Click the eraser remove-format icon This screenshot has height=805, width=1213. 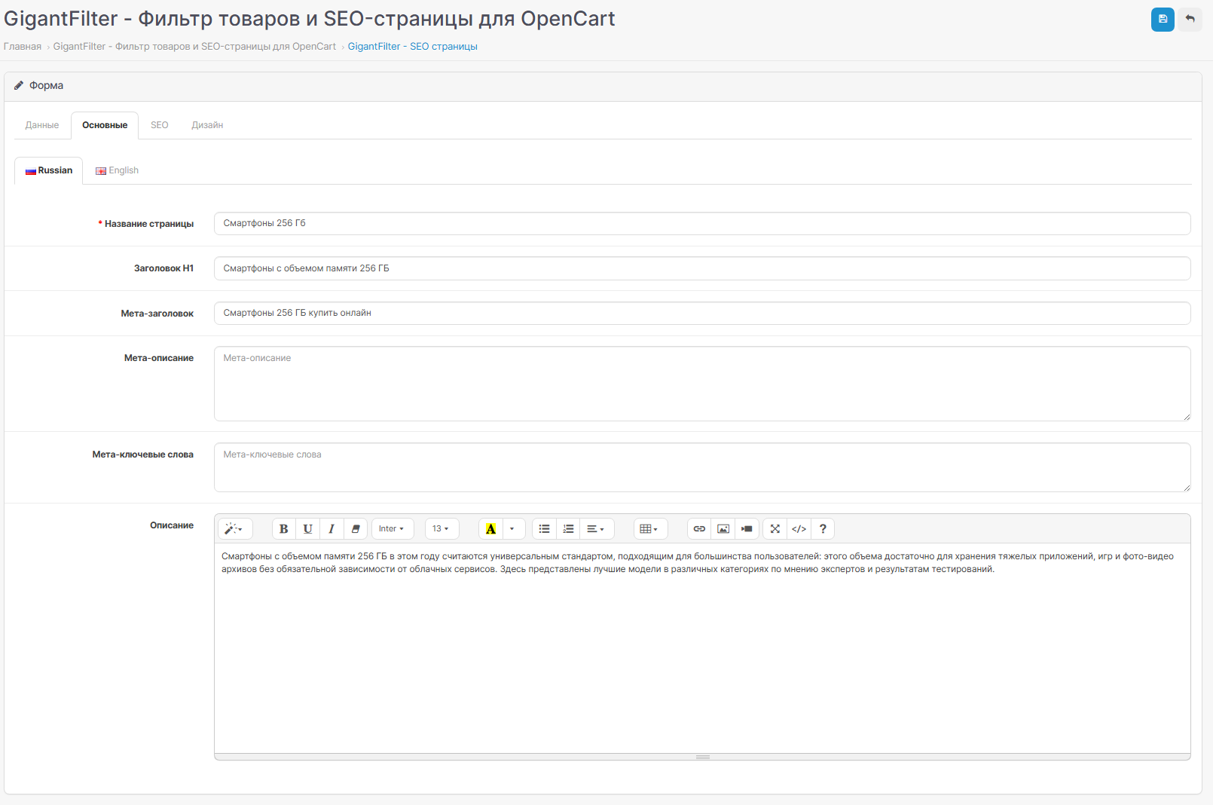(x=356, y=529)
